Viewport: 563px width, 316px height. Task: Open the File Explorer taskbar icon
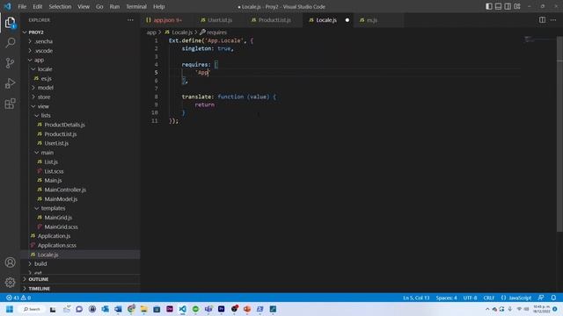coord(143,309)
